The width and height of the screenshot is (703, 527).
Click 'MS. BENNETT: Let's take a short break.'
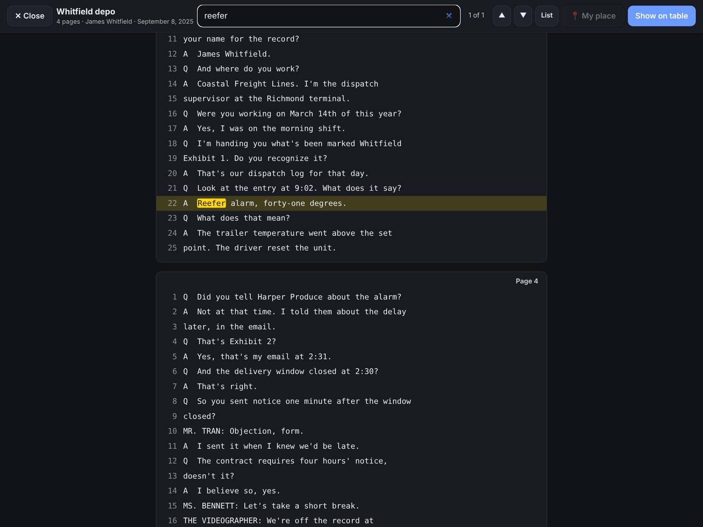[351, 506]
